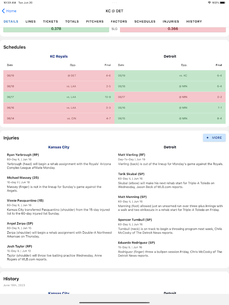The width and height of the screenshot is (229, 305).
Task: Tap Detroit's 06/17 @ MIN 0-2 row
Action: click(x=170, y=97)
